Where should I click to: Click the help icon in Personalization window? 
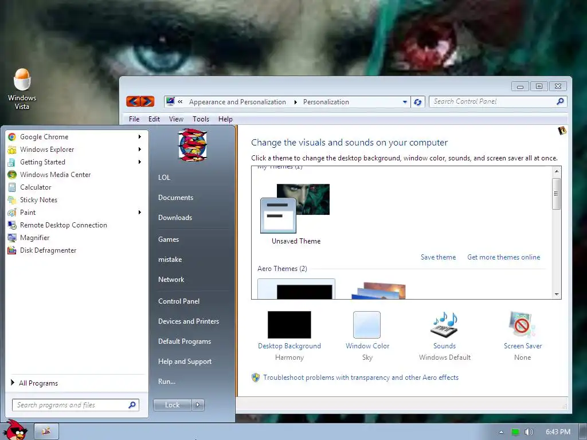562,131
